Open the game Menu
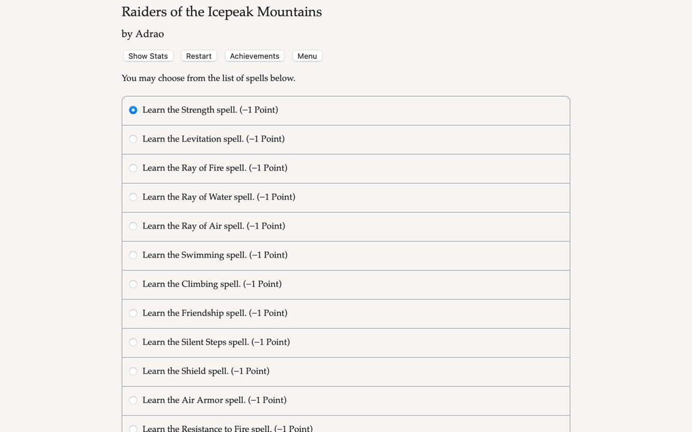This screenshot has width=692, height=432. (x=307, y=56)
